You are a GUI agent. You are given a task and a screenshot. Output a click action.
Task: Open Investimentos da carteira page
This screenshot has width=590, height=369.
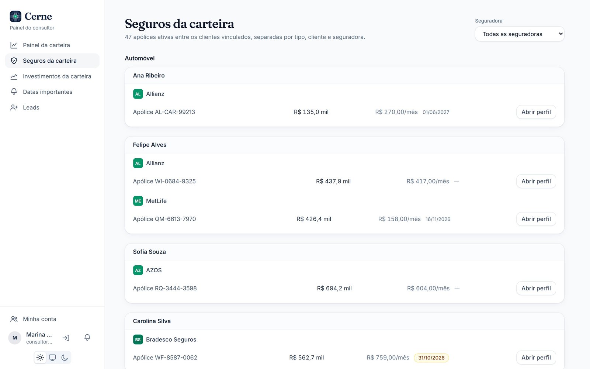(52, 76)
